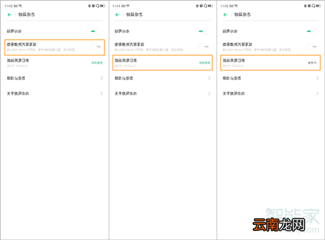Tap the 更新中 status text in the right screenshot

(x=313, y=63)
